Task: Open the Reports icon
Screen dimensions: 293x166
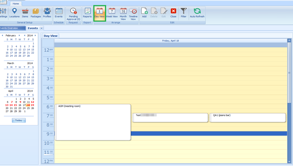Action: [87, 13]
